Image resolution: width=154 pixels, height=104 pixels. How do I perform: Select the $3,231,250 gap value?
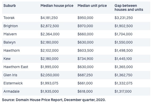coord(124,18)
